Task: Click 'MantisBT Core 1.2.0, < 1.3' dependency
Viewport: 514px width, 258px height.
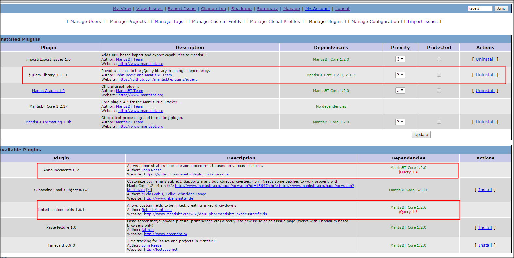Action: [x=331, y=75]
